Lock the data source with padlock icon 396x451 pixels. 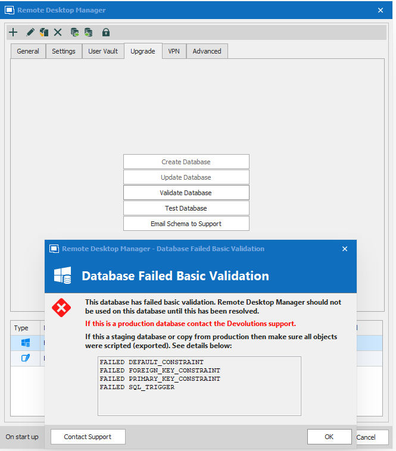click(106, 32)
